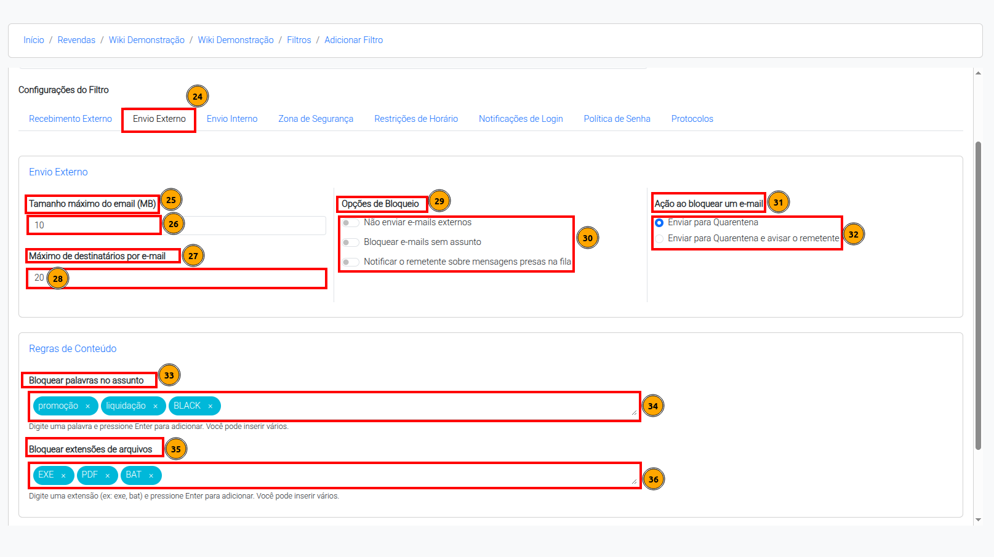Click the BLACK tag label
Viewport: 994px width, 557px height.
[x=187, y=406]
